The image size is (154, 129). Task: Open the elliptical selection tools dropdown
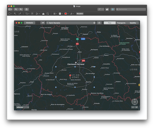click(10, 14)
